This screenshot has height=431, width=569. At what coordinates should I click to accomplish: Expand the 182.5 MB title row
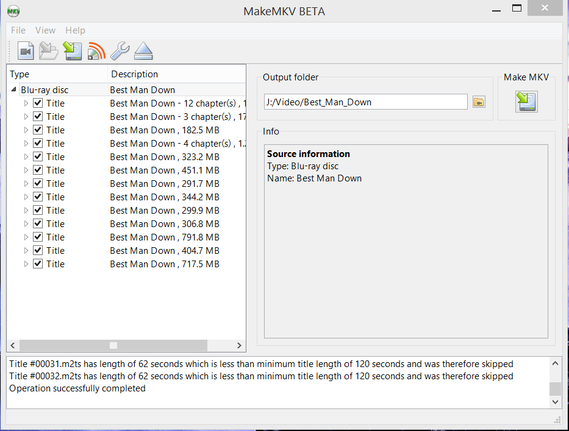point(26,130)
